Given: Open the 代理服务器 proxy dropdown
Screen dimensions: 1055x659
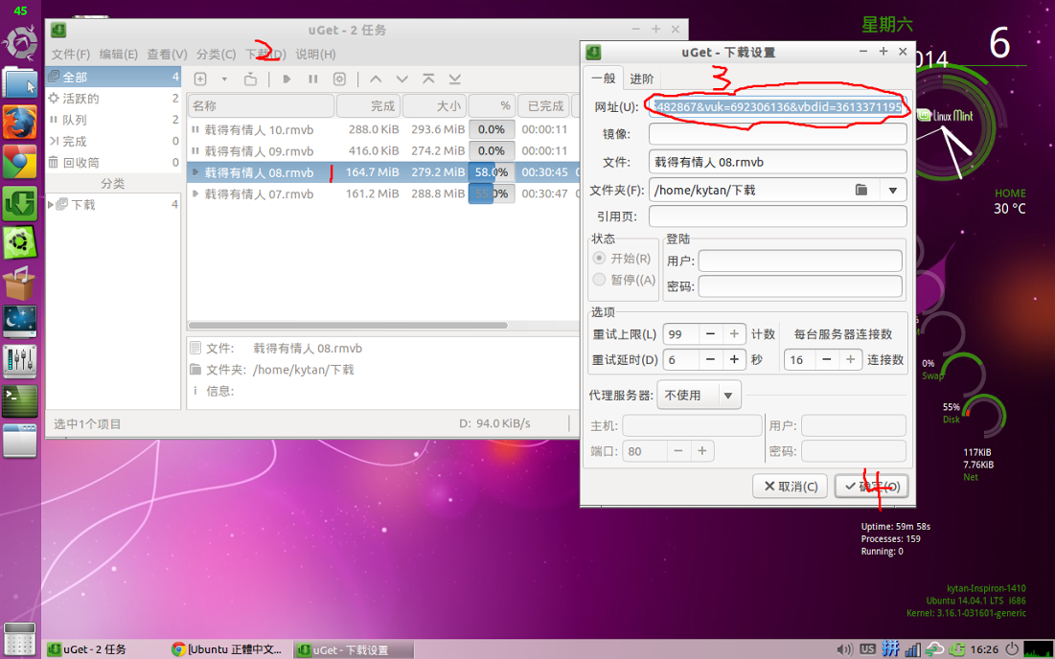Looking at the screenshot, I should tap(700, 396).
